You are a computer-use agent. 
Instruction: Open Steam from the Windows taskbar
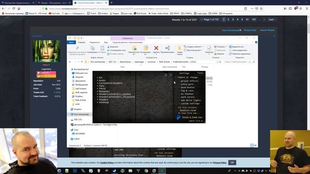[114, 171]
